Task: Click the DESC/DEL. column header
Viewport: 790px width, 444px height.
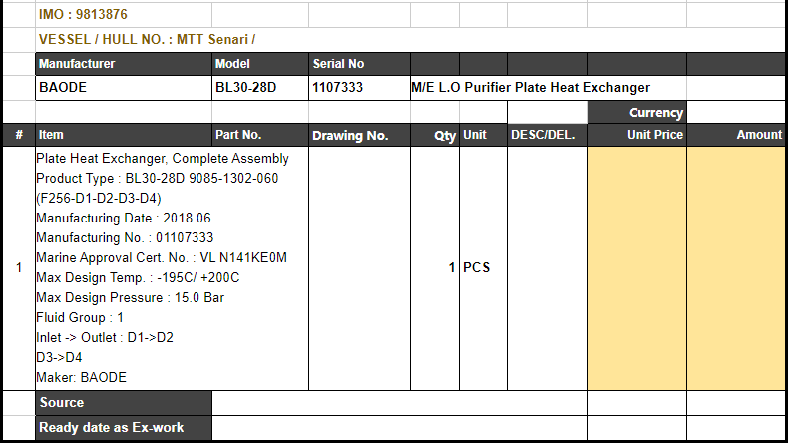Action: point(548,135)
